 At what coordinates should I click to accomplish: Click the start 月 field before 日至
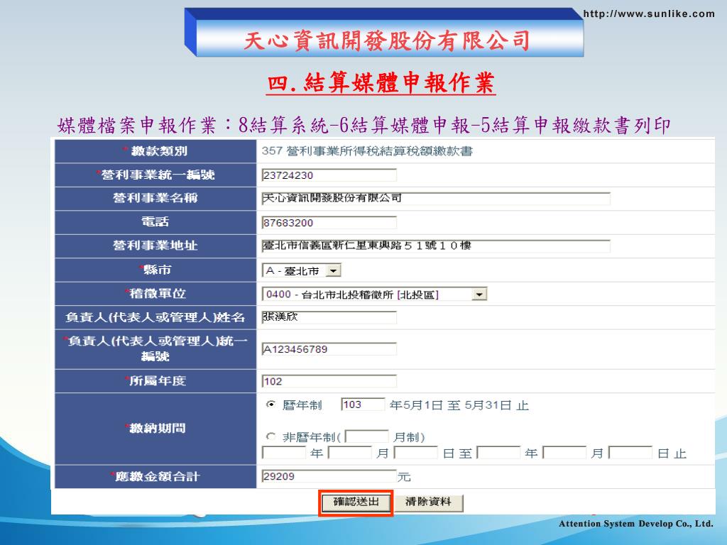[x=349, y=453]
